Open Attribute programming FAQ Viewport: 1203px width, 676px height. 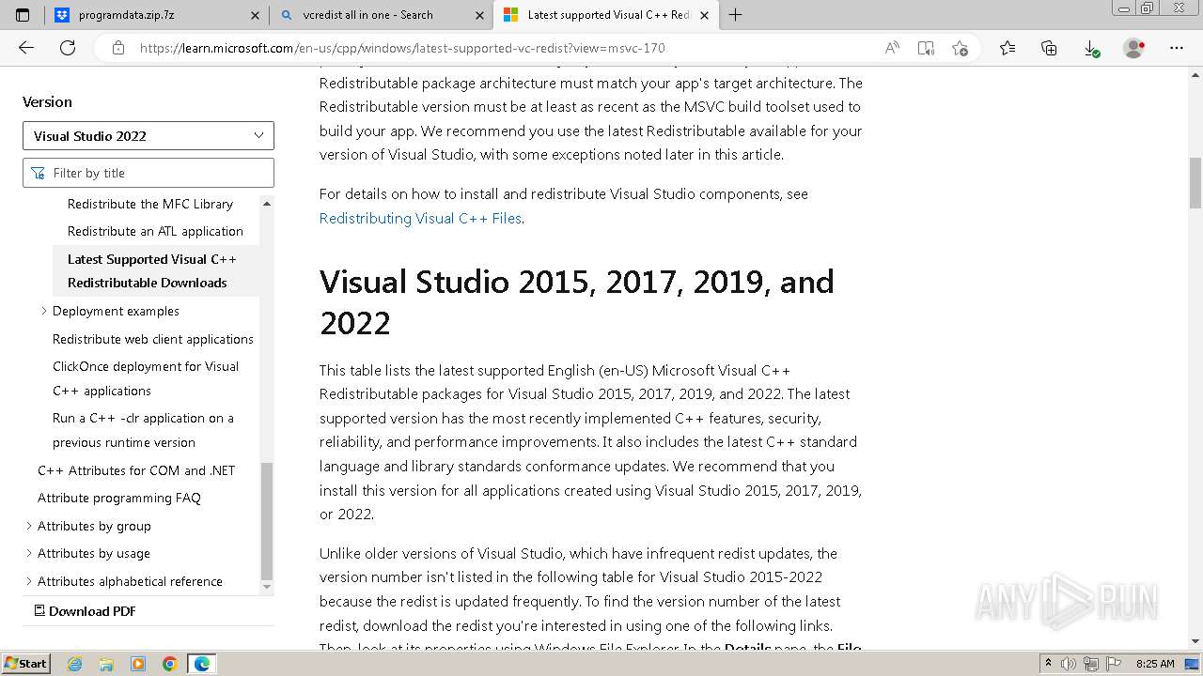pos(119,498)
